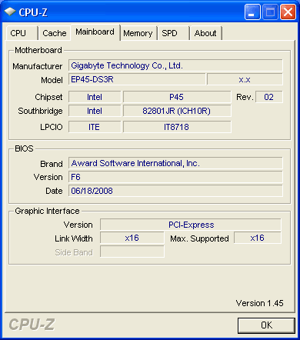This screenshot has height=340, width=300.
Task: Click the Model field EP45-DS3R
Action: pos(137,79)
